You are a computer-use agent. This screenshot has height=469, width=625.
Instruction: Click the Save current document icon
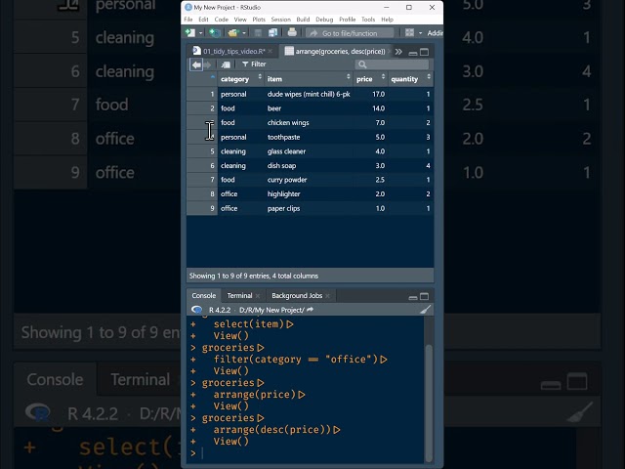tap(258, 32)
